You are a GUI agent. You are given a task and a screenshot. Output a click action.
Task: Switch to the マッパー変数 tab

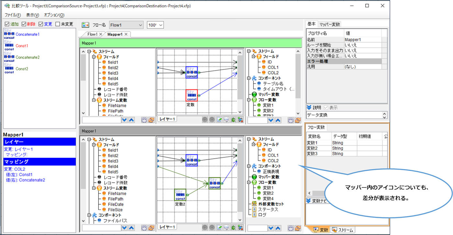coord(329,24)
